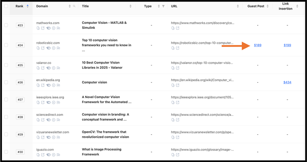
Task: Copy the mathworks.com URL
Action: [173, 28]
